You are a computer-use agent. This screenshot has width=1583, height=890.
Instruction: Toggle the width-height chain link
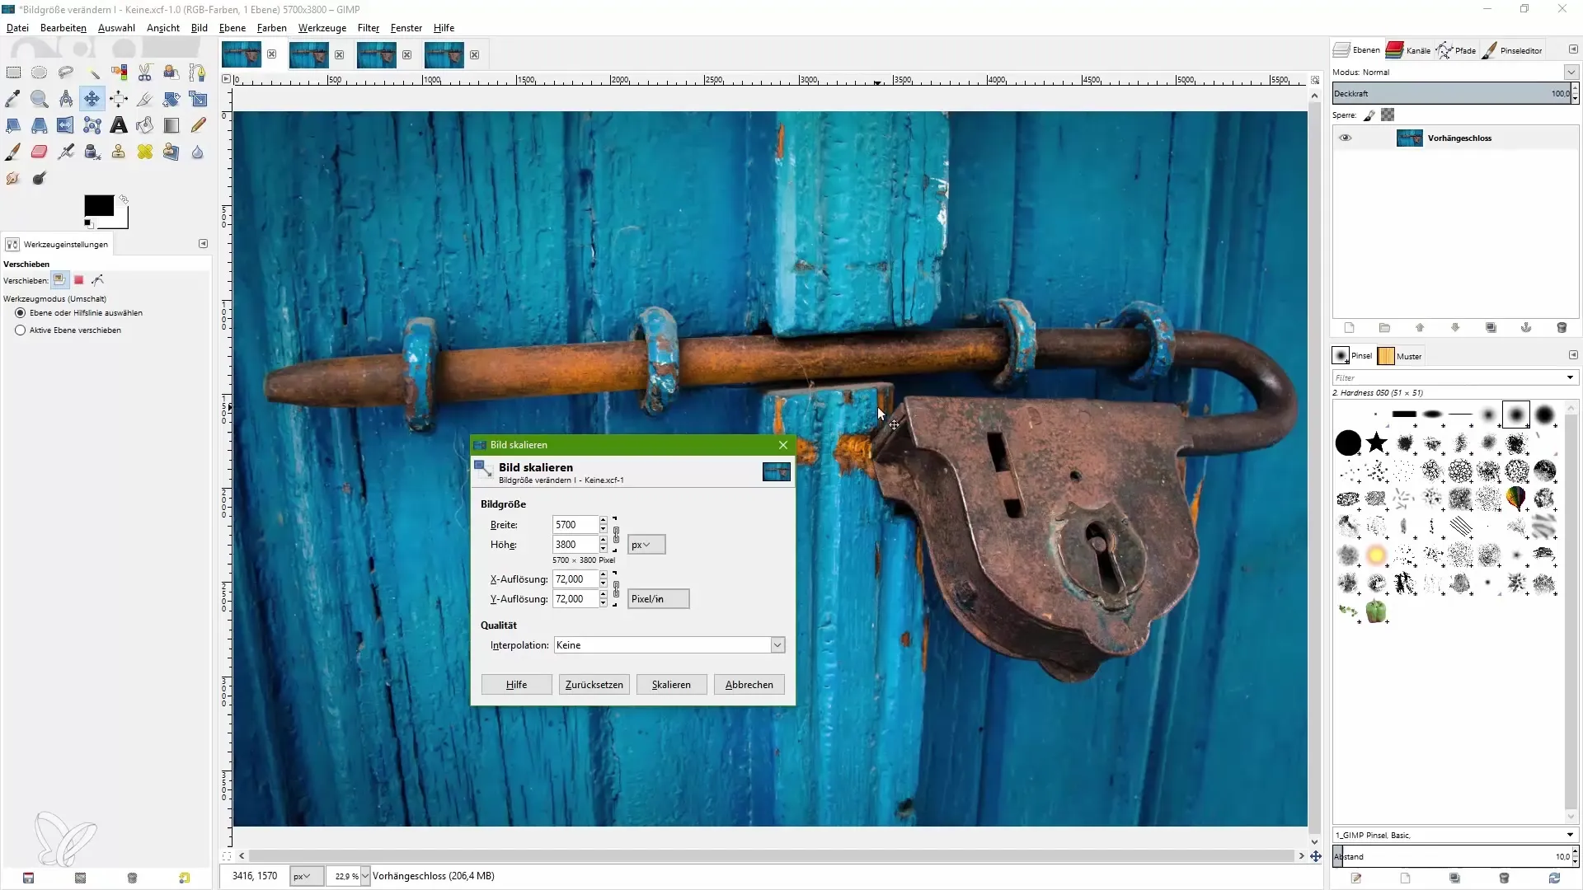[x=616, y=535]
